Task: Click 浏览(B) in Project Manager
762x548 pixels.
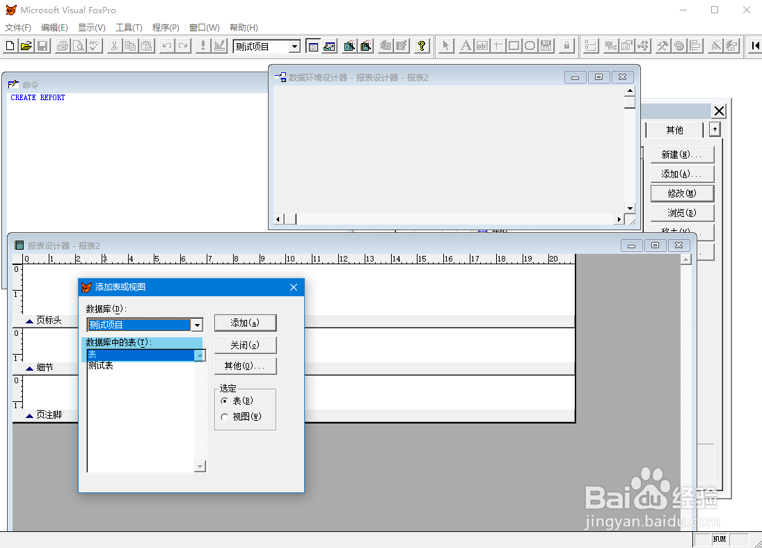Action: pyautogui.click(x=682, y=213)
